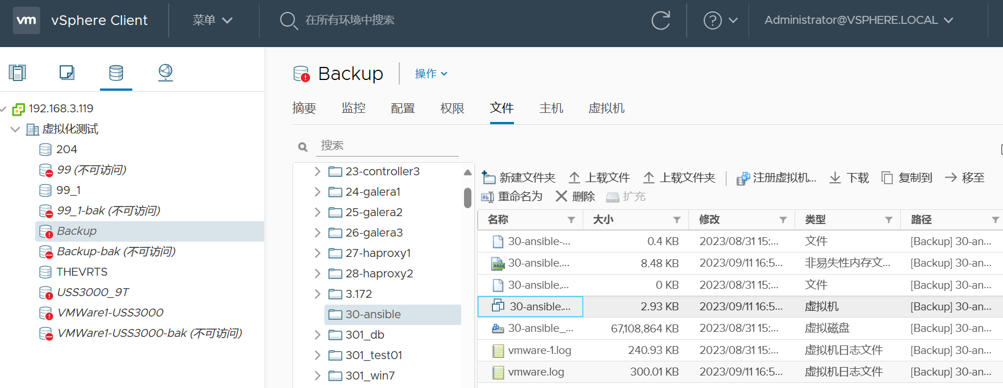The height and width of the screenshot is (388, 1003).
Task: Open Hosts and Clusters inventory view
Action: (18, 73)
